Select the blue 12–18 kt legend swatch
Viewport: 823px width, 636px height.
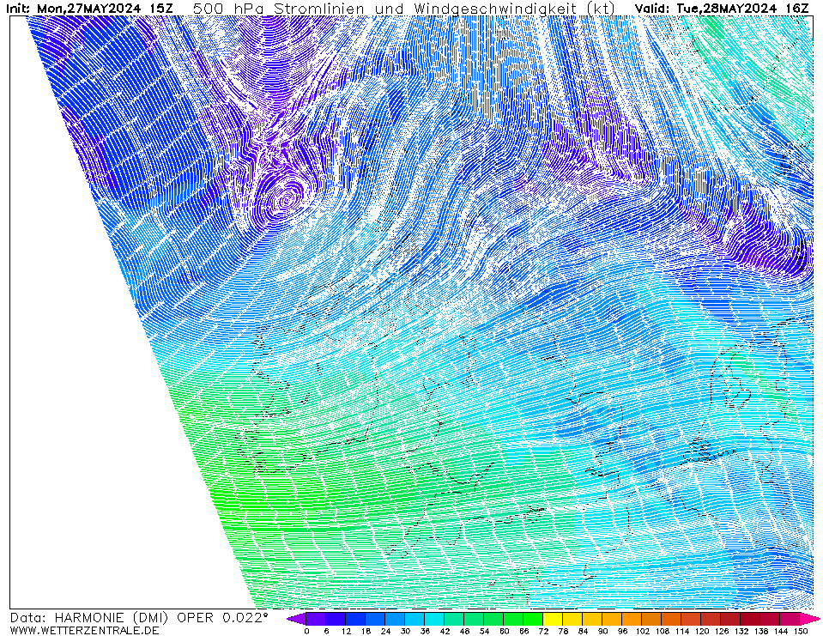coord(355,619)
